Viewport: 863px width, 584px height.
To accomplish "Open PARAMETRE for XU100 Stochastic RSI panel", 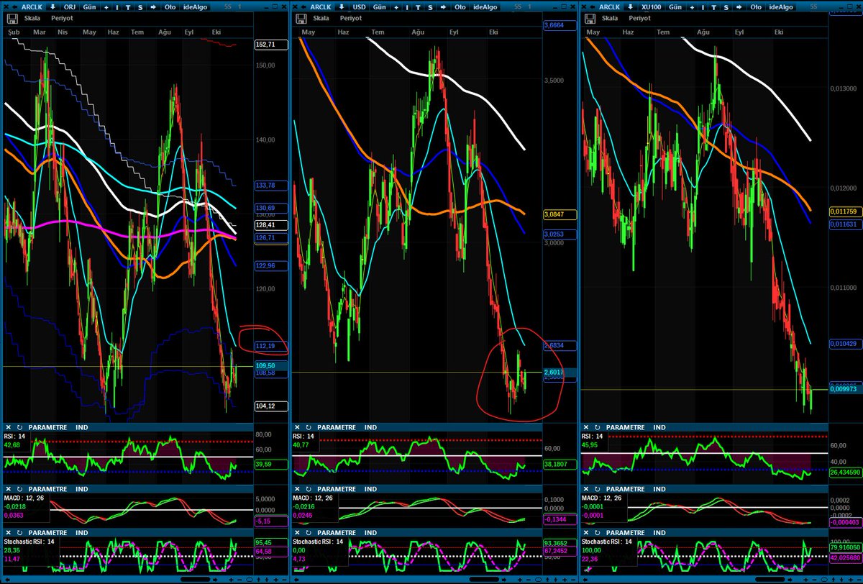I will coord(626,533).
